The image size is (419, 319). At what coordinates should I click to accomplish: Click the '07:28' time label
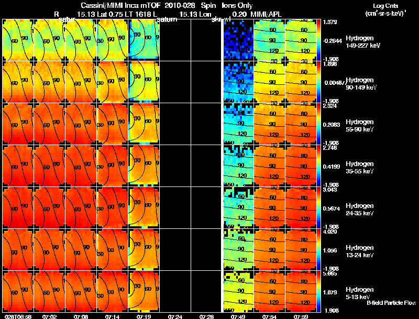click(206, 316)
